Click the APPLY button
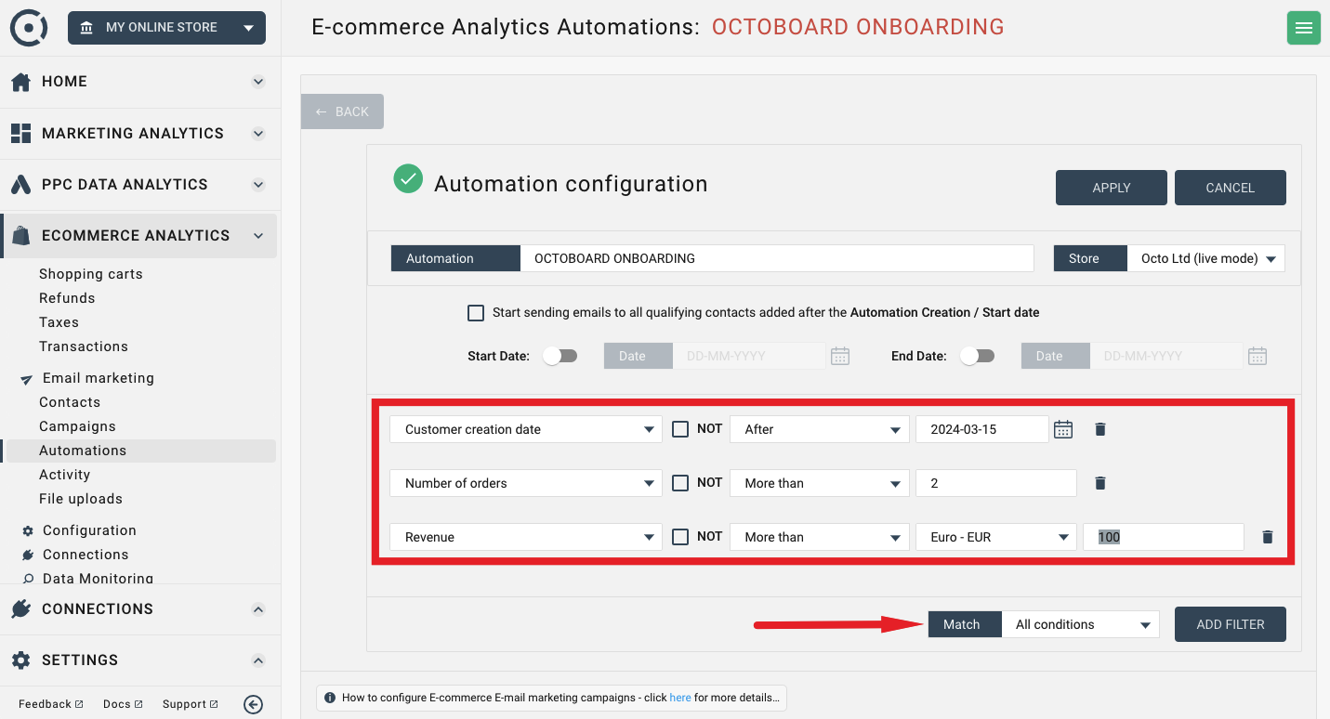The width and height of the screenshot is (1330, 719). 1112,188
